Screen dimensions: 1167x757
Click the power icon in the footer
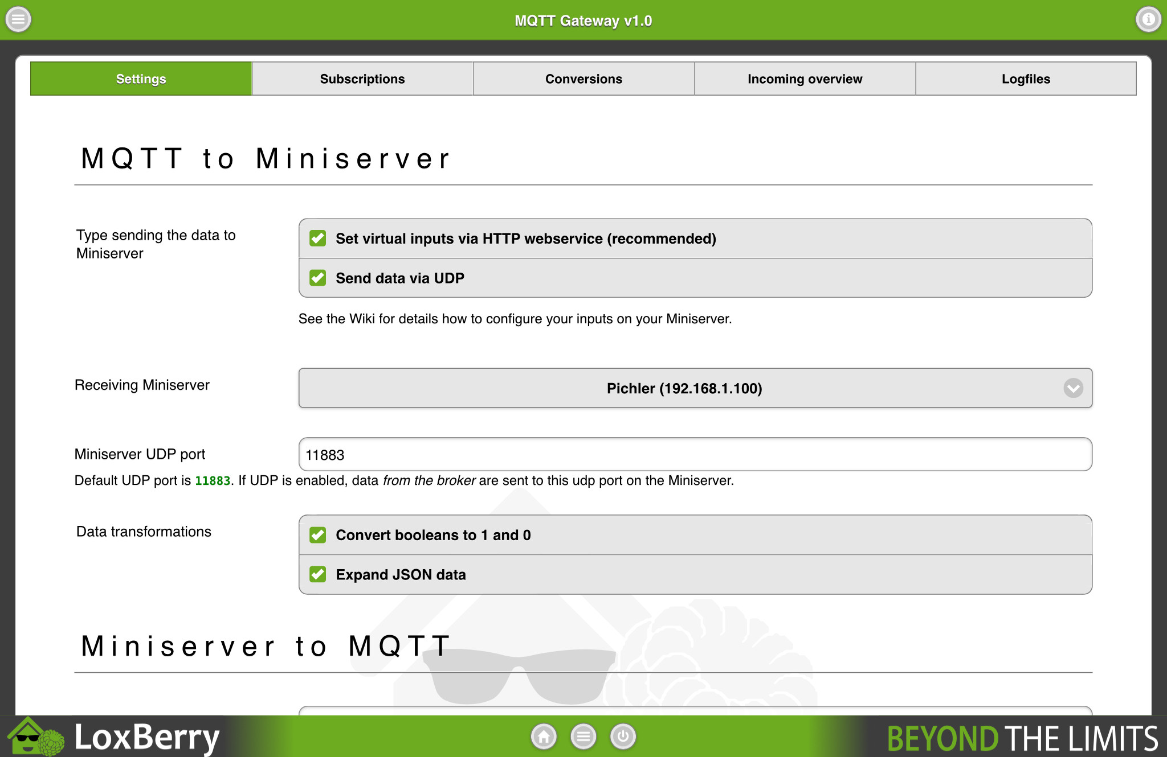(x=623, y=737)
